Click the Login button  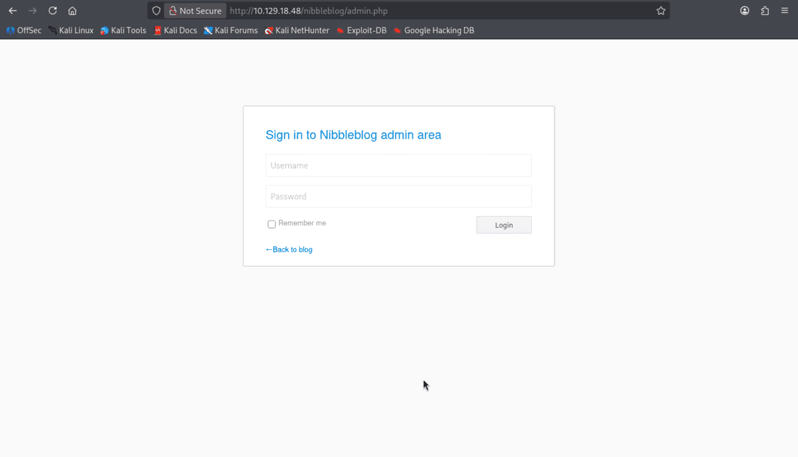(x=504, y=225)
